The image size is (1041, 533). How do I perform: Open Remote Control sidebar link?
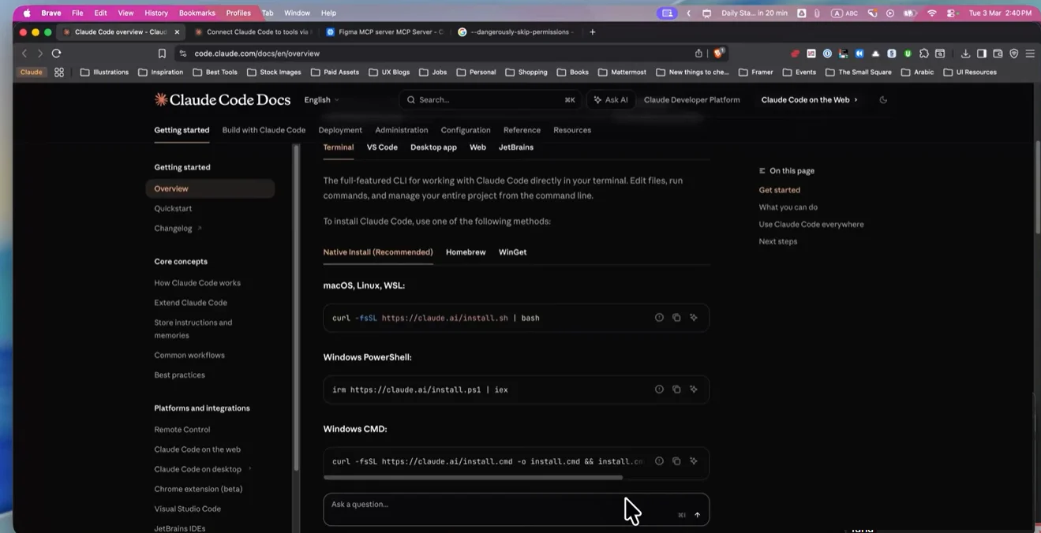pos(182,430)
